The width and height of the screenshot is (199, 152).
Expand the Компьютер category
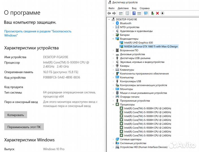click(x=113, y=77)
